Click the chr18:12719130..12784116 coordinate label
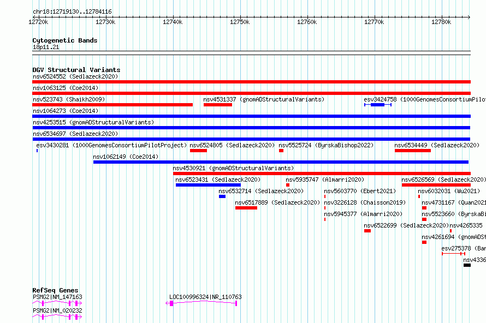The image size is (486, 323). [x=72, y=12]
